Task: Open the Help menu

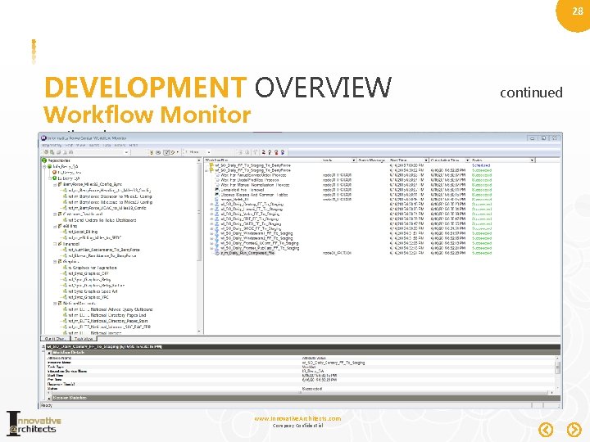Action: point(134,145)
